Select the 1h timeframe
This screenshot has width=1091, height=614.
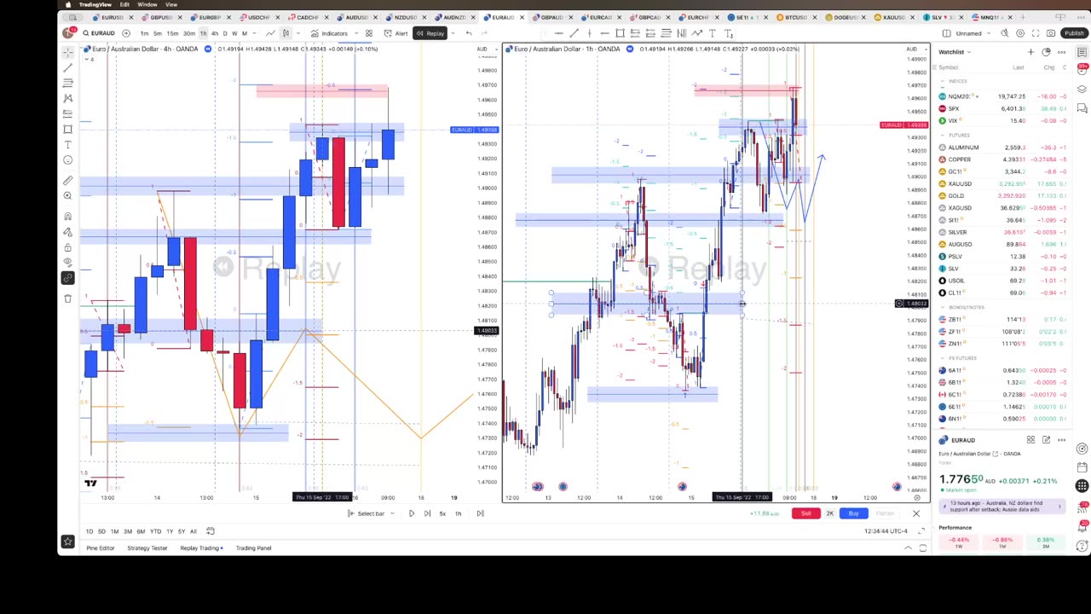pos(203,33)
